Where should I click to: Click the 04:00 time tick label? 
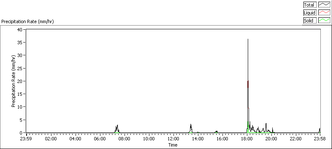click(76, 139)
